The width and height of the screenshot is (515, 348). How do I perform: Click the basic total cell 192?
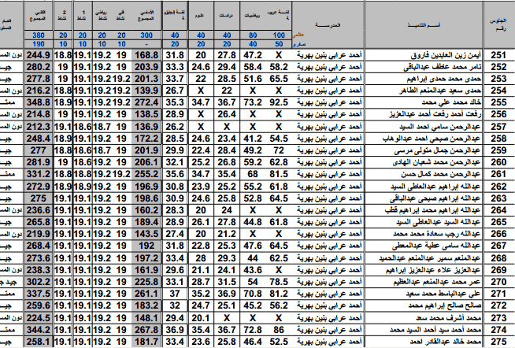tap(146, 246)
